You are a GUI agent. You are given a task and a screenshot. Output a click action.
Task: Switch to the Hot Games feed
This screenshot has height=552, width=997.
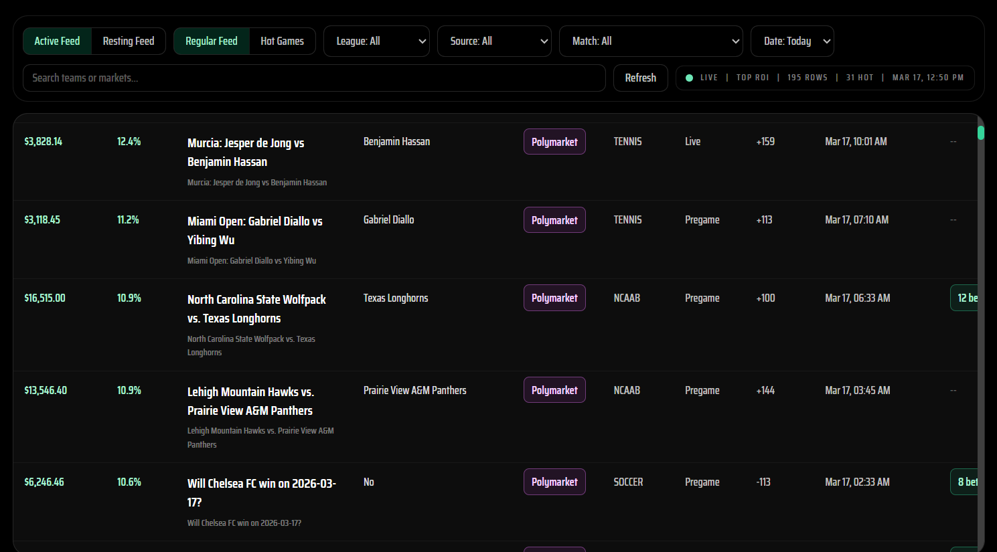click(282, 41)
